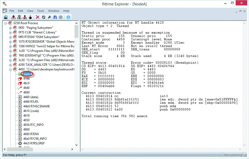This screenshot has width=249, height=159.
Task: Click the red process icon of Root Process
Action: pos(10,23)
